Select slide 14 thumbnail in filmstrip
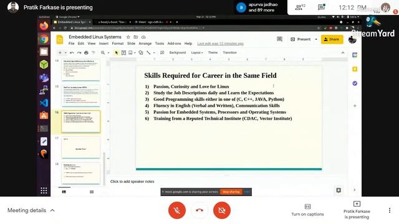This screenshot has width=399, height=224. click(x=80, y=70)
